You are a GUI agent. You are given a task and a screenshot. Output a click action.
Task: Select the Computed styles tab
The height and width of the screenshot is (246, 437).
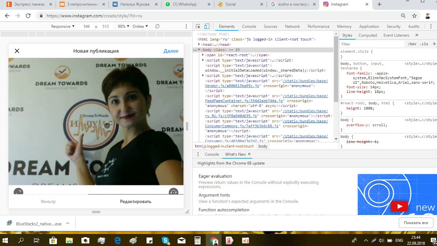click(368, 35)
